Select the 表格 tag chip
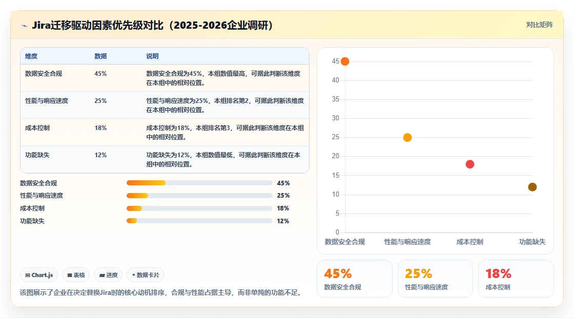Viewport: 574px width, 318px height. click(x=76, y=275)
